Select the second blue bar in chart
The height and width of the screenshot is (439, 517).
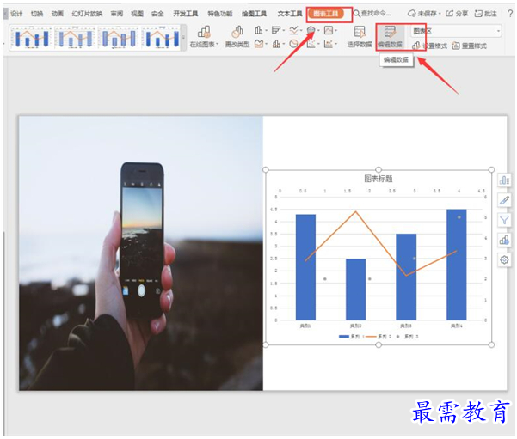pyautogui.click(x=356, y=290)
